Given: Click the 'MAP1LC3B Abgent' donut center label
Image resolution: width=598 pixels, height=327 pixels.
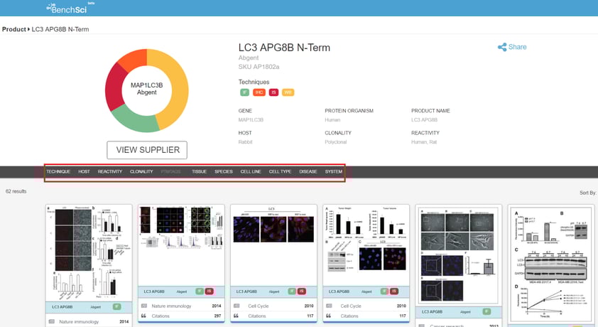Looking at the screenshot, I should pos(147,89).
